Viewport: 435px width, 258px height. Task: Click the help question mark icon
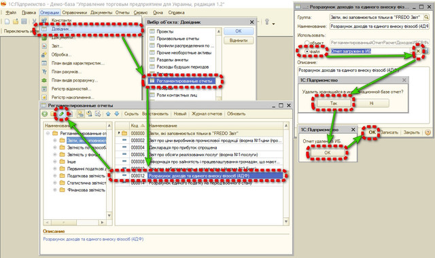[x=428, y=132]
